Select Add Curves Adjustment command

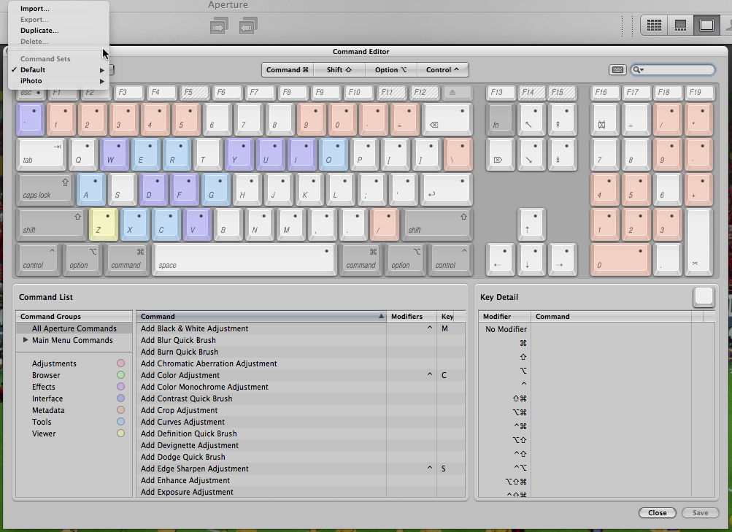click(301, 422)
